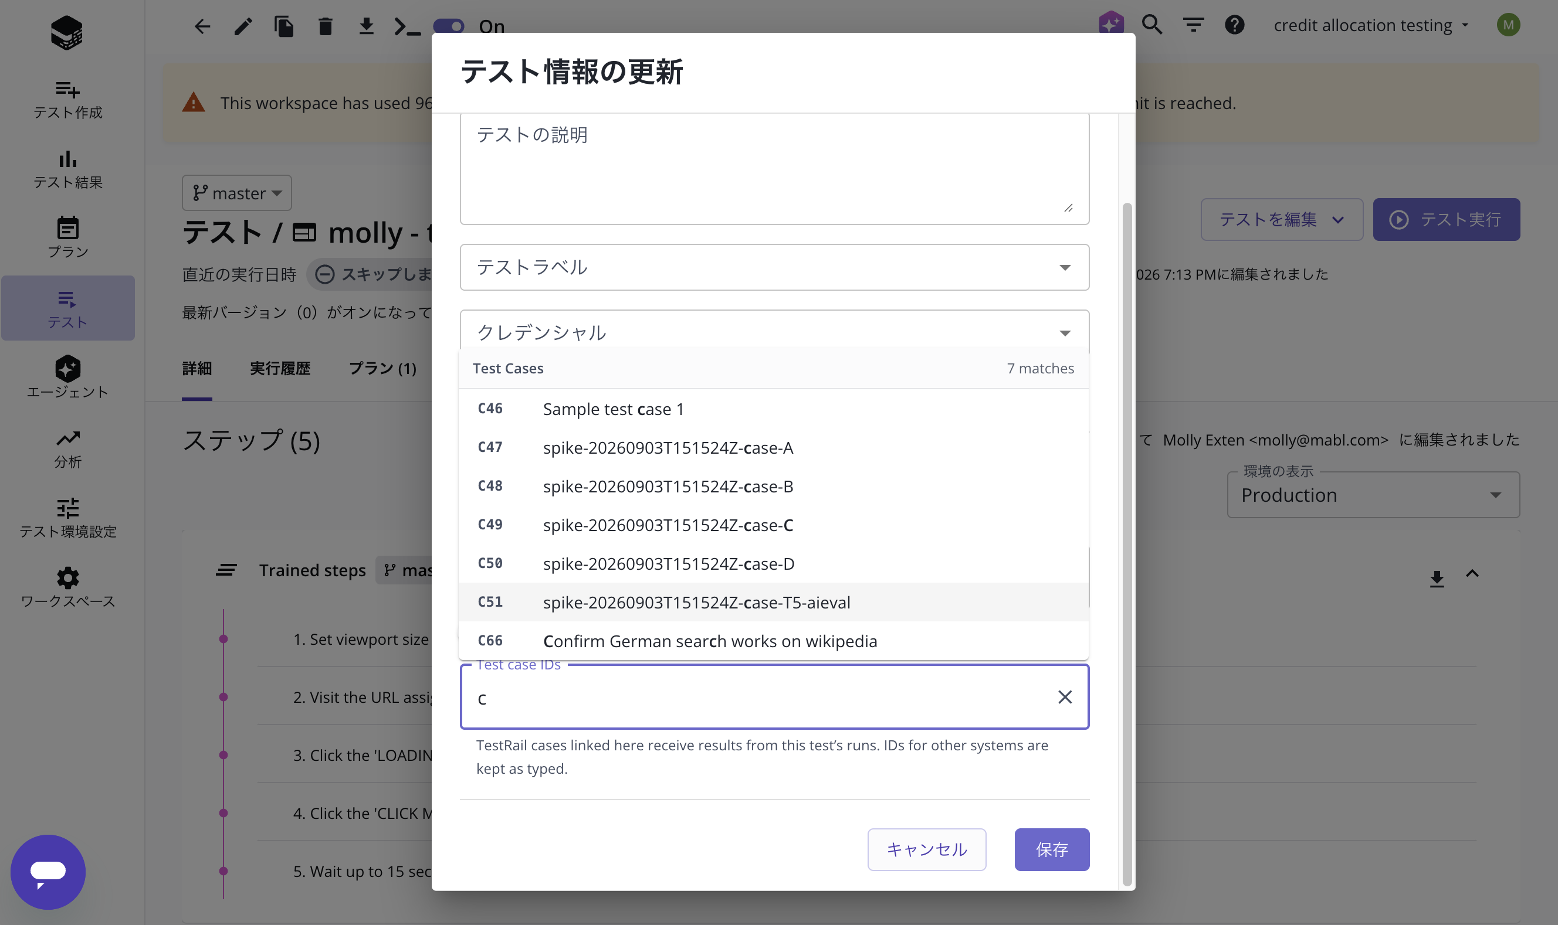Download the trained steps

pos(1437,579)
